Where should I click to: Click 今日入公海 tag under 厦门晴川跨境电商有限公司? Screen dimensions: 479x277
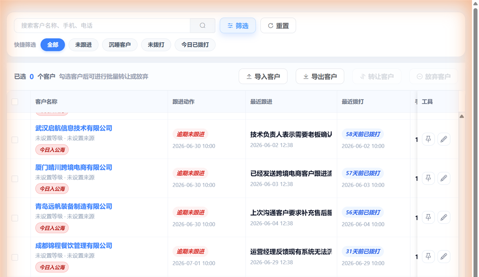(x=52, y=189)
